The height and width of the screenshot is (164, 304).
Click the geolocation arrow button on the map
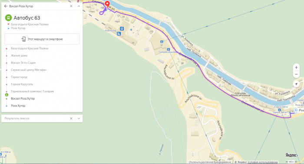[296, 84]
